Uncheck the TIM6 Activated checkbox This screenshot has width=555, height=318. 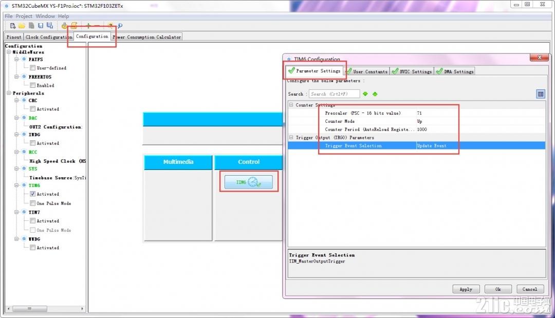32,194
